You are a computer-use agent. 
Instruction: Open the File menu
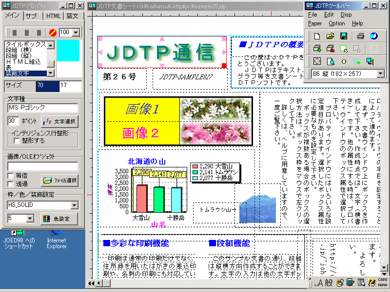click(x=312, y=15)
